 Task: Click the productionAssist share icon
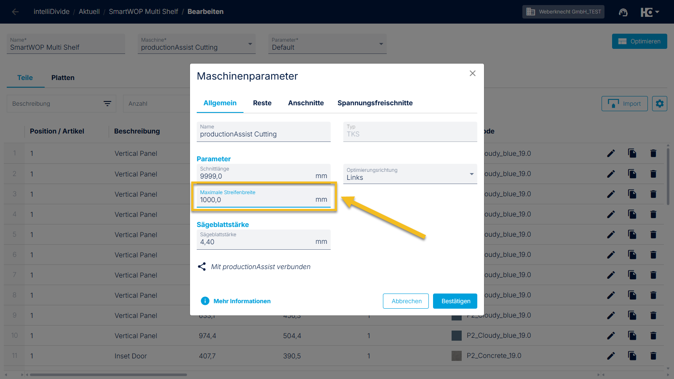(x=202, y=267)
